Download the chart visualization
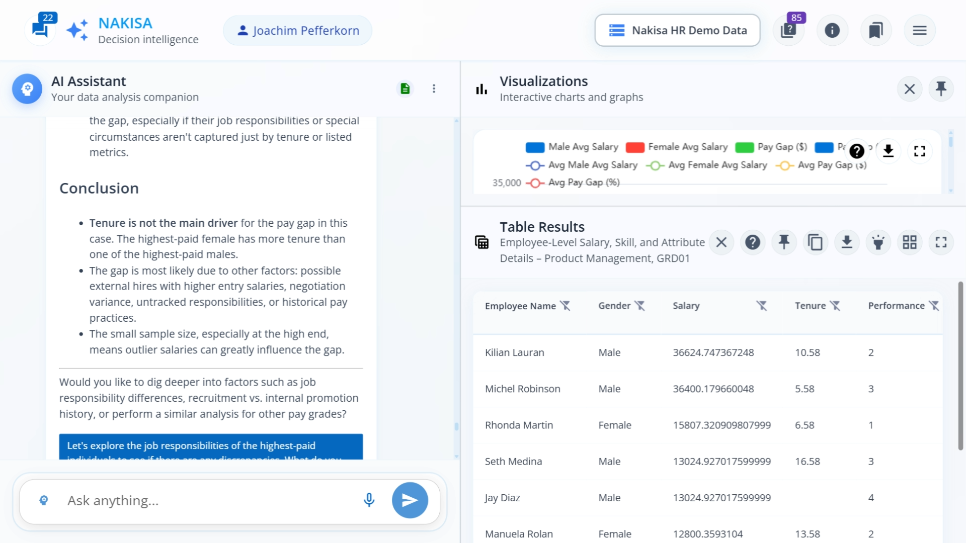This screenshot has height=543, width=966. (x=889, y=151)
